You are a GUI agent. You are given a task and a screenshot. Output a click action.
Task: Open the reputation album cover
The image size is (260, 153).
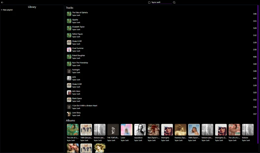point(140,130)
